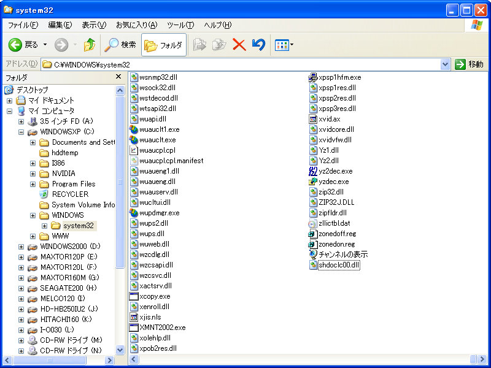This screenshot has width=491, height=368.
Task: Open the address bar dropdown arrow
Action: (446, 64)
